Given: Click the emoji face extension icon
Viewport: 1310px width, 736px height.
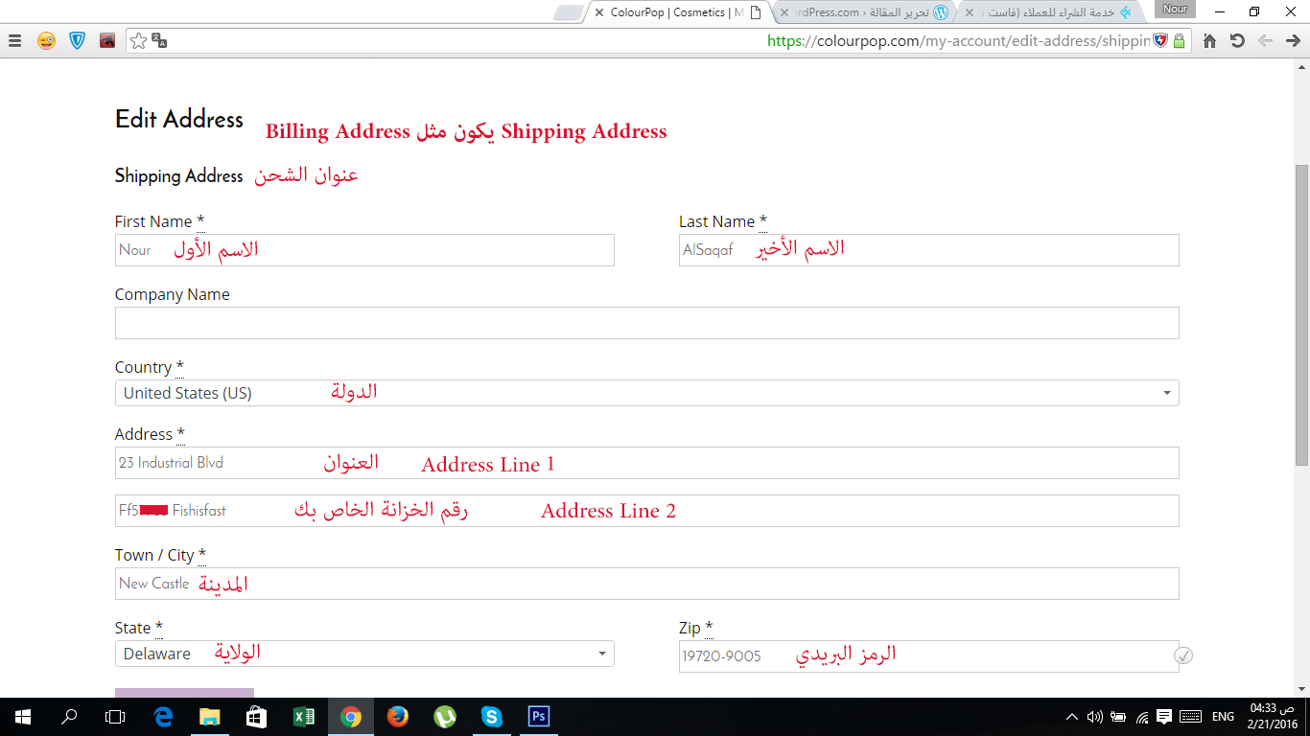Looking at the screenshot, I should (46, 41).
